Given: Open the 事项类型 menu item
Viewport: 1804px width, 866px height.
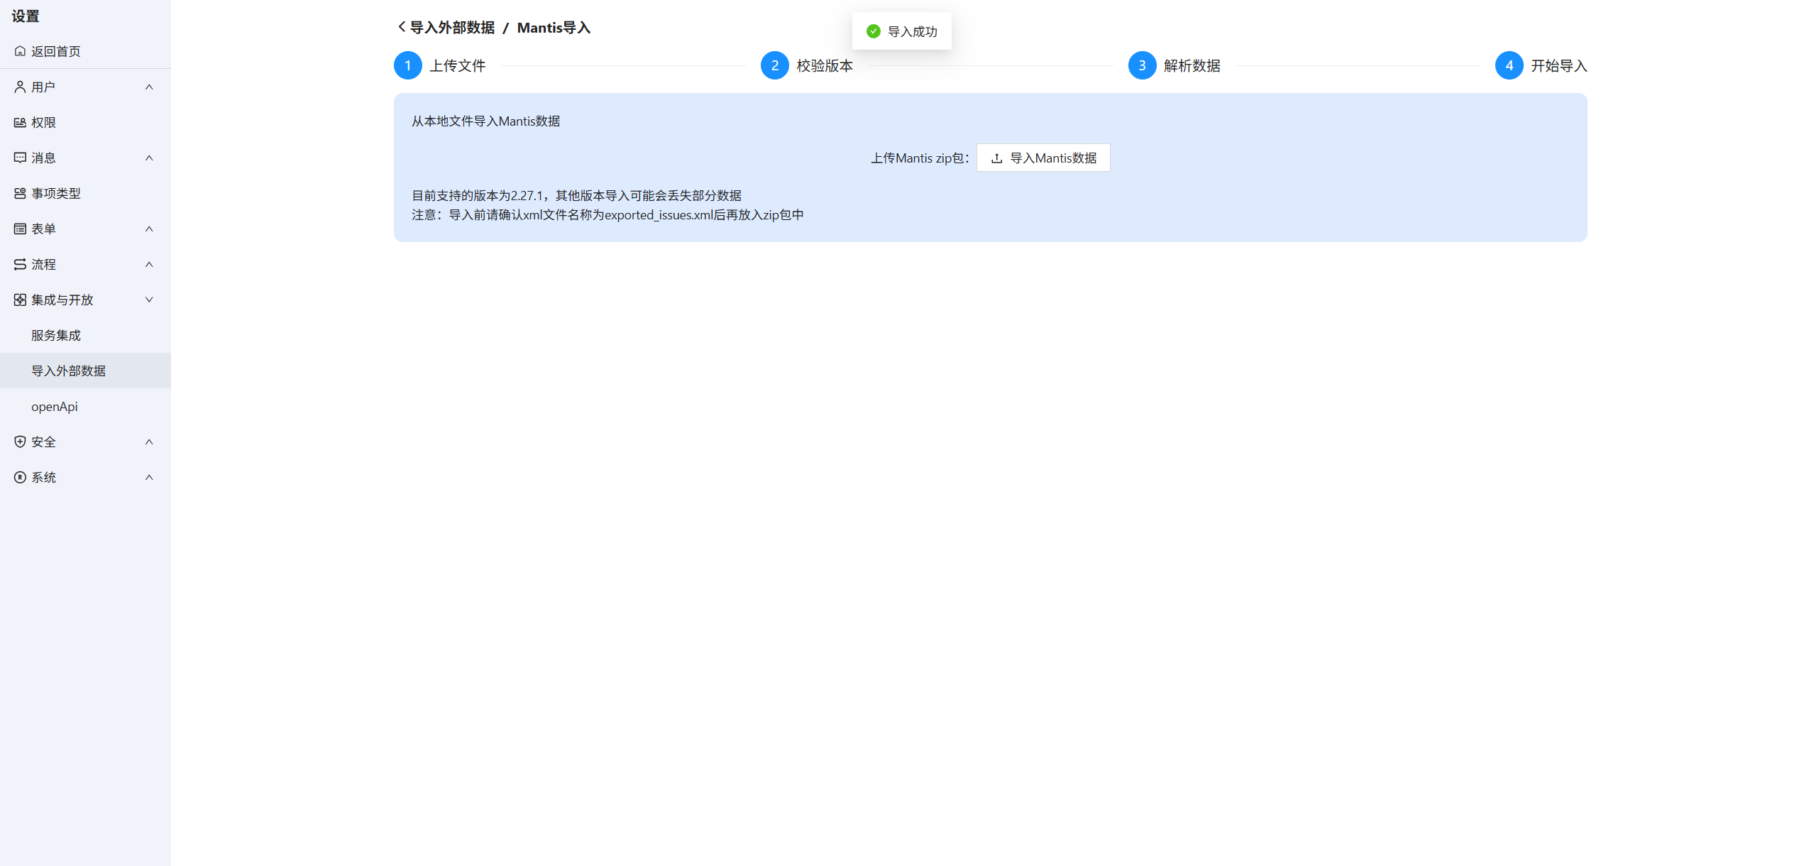Looking at the screenshot, I should (x=85, y=193).
